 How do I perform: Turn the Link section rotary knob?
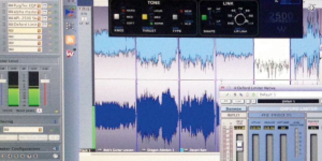(x=241, y=19)
